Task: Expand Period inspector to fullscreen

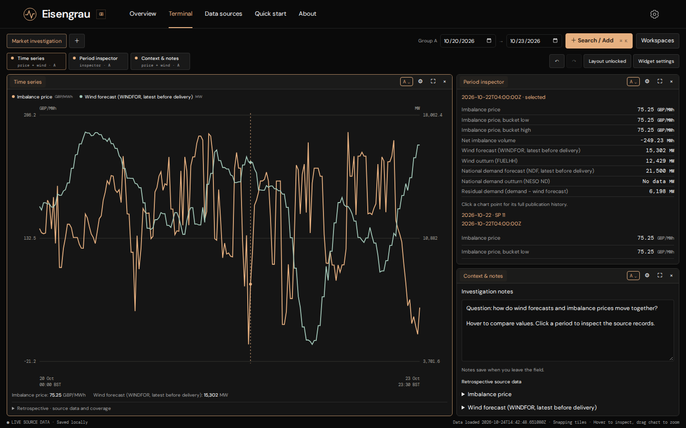Action: coord(660,81)
